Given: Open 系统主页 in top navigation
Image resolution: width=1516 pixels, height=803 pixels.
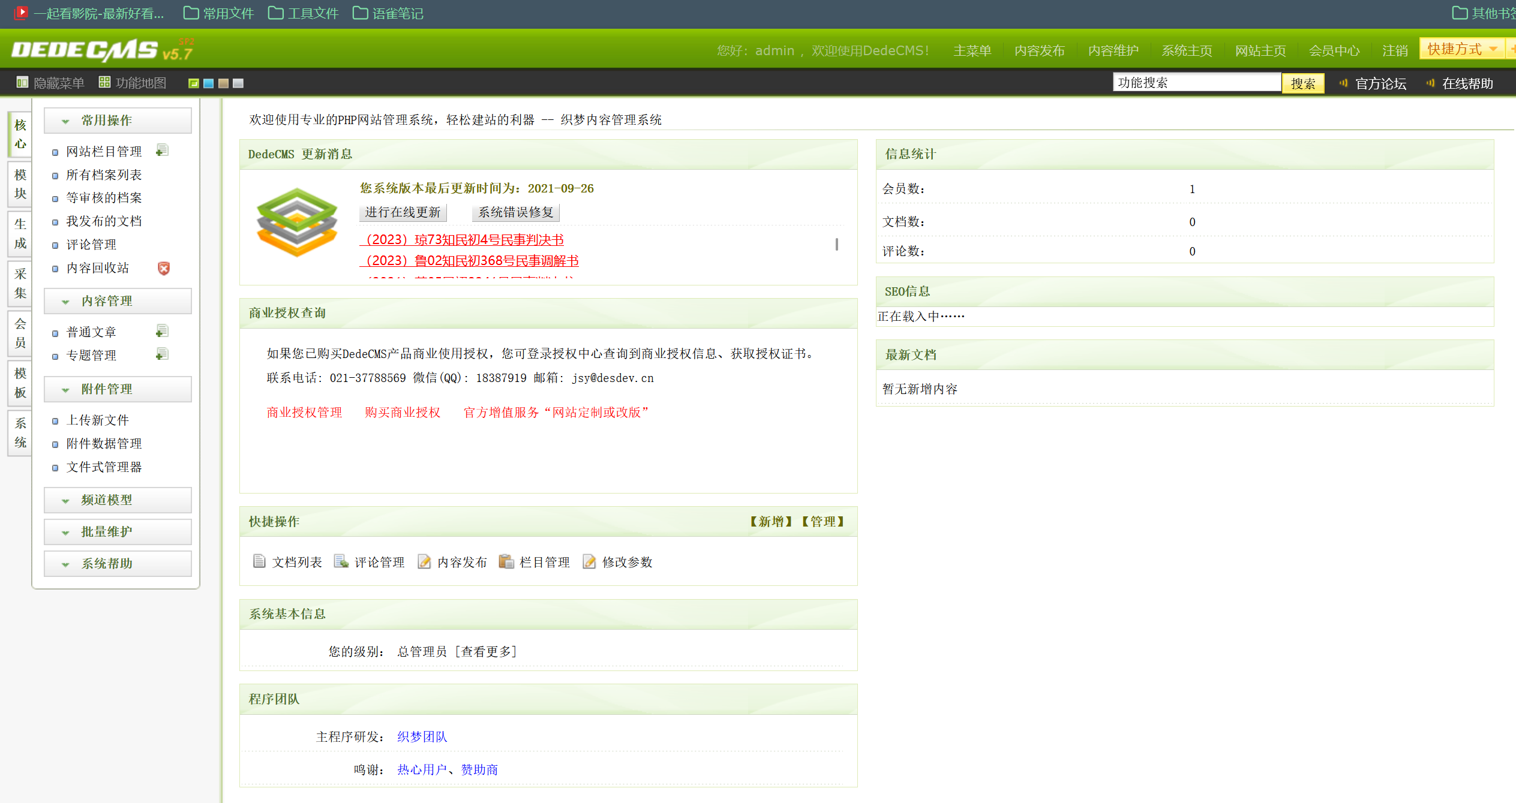Looking at the screenshot, I should click(x=1187, y=51).
